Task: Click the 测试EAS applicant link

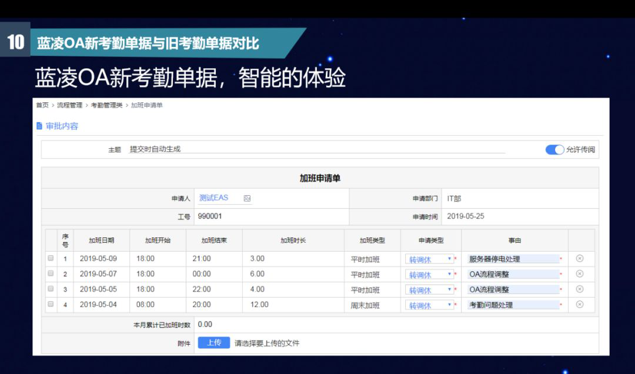Action: tap(213, 198)
